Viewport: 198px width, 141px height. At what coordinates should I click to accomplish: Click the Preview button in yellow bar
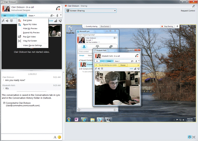coord(123,65)
